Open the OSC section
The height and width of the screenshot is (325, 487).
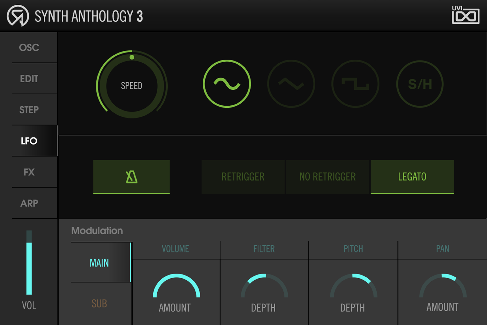point(29,47)
